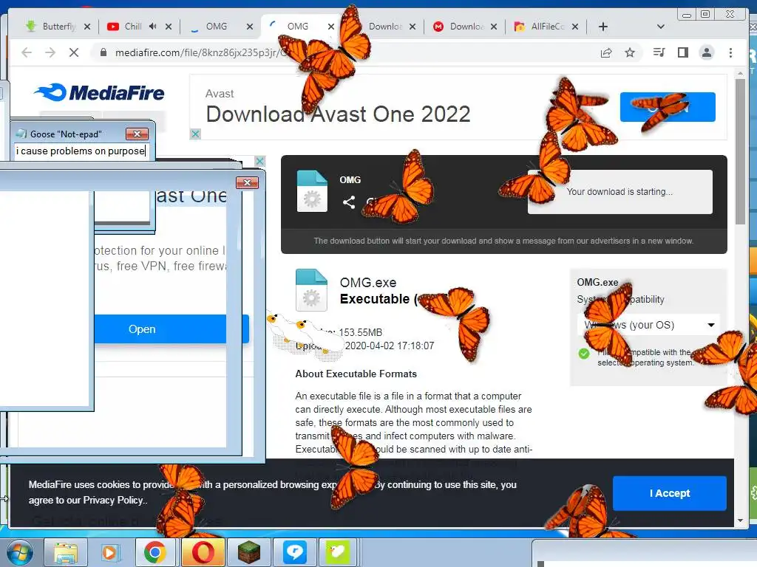Close the Goose Not-epad window
The width and height of the screenshot is (757, 567).
[137, 134]
